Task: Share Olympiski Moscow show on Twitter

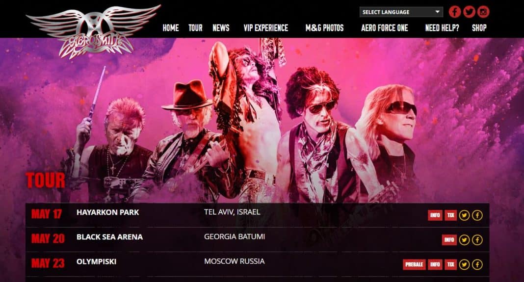Action: pos(464,264)
